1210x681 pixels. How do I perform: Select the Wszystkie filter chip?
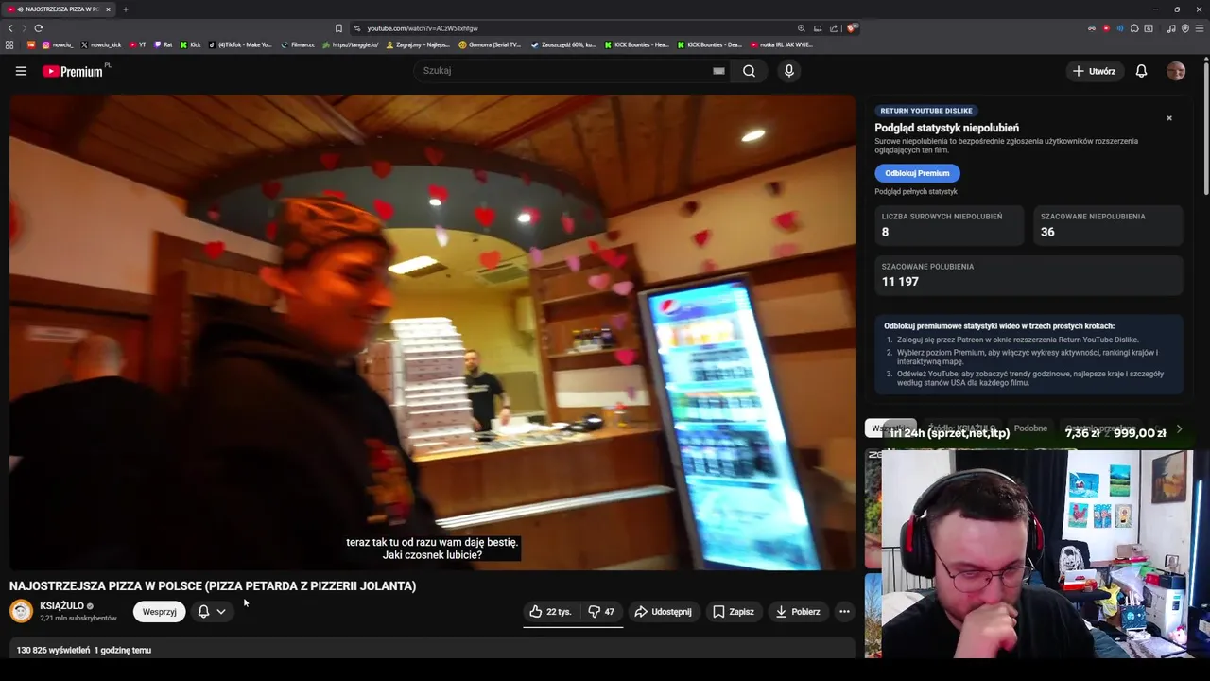tap(890, 428)
